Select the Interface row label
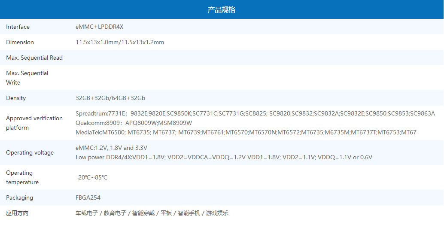This screenshot has width=444, height=234. pyautogui.click(x=18, y=27)
